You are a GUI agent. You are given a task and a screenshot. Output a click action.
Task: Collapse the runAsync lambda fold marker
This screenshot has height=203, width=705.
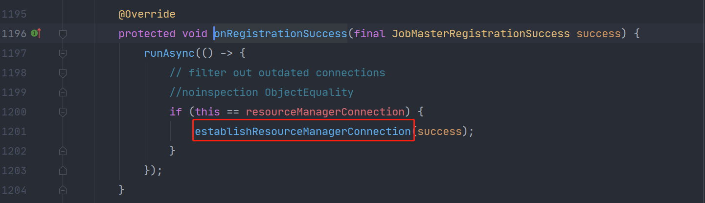click(62, 53)
